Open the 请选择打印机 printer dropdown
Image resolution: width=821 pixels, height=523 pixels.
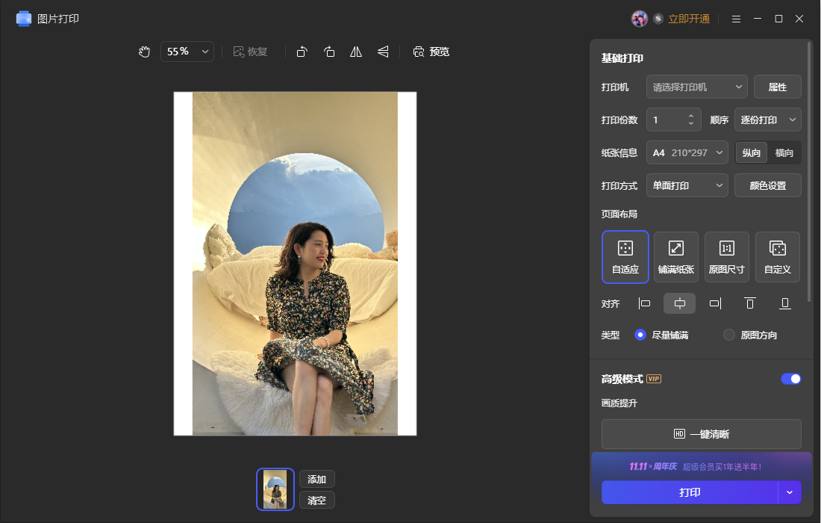tap(696, 87)
